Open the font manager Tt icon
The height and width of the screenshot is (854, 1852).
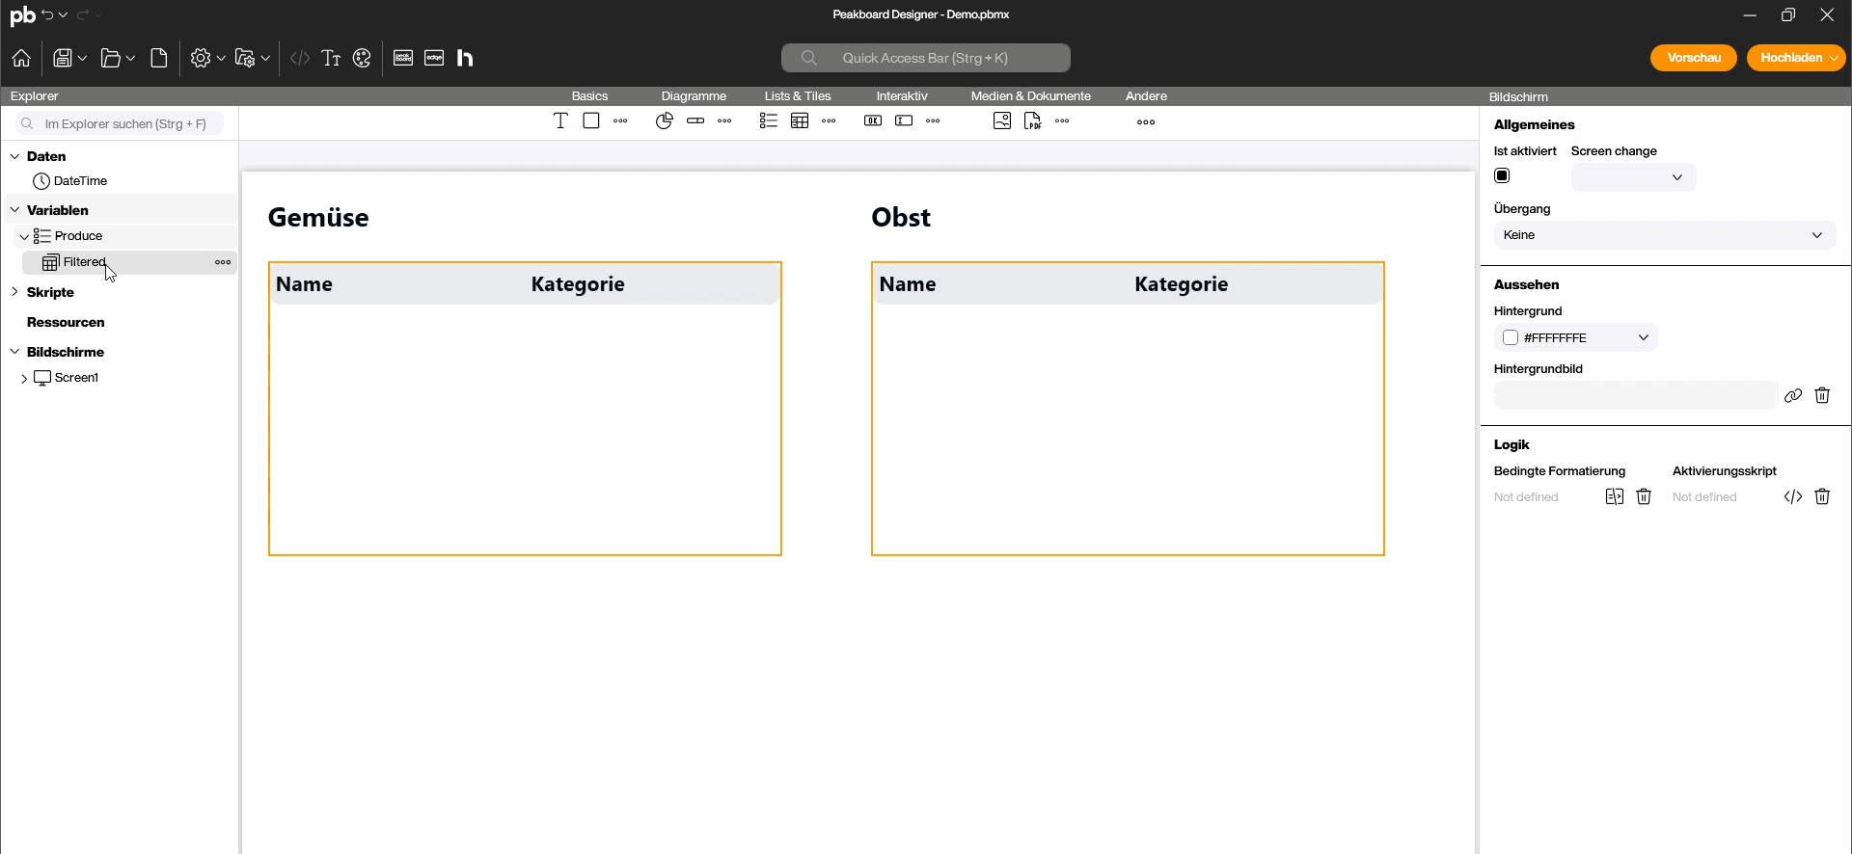331,59
